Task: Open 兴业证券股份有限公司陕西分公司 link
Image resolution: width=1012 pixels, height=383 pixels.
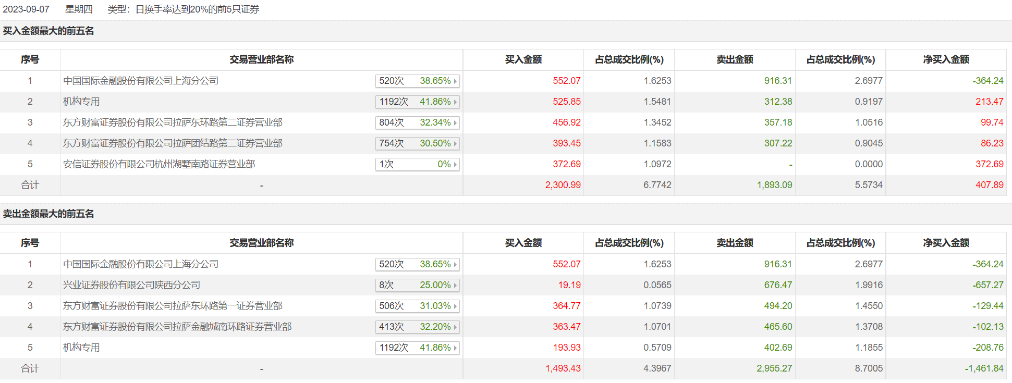Action: [131, 285]
